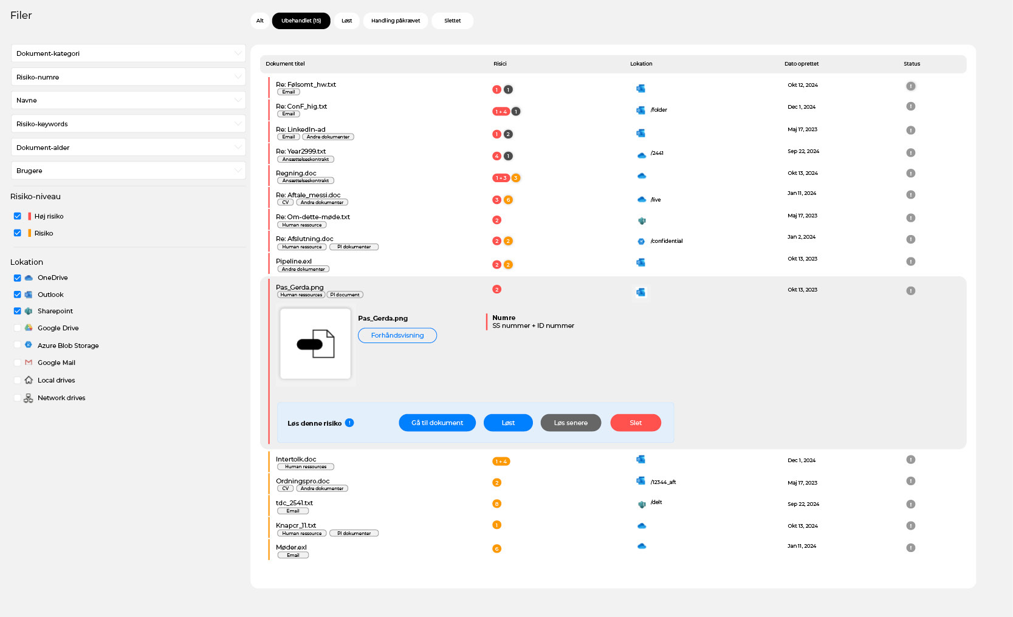1013x617 pixels.
Task: Click the red risk badge on Pas_Gerda.png
Action: click(x=496, y=290)
